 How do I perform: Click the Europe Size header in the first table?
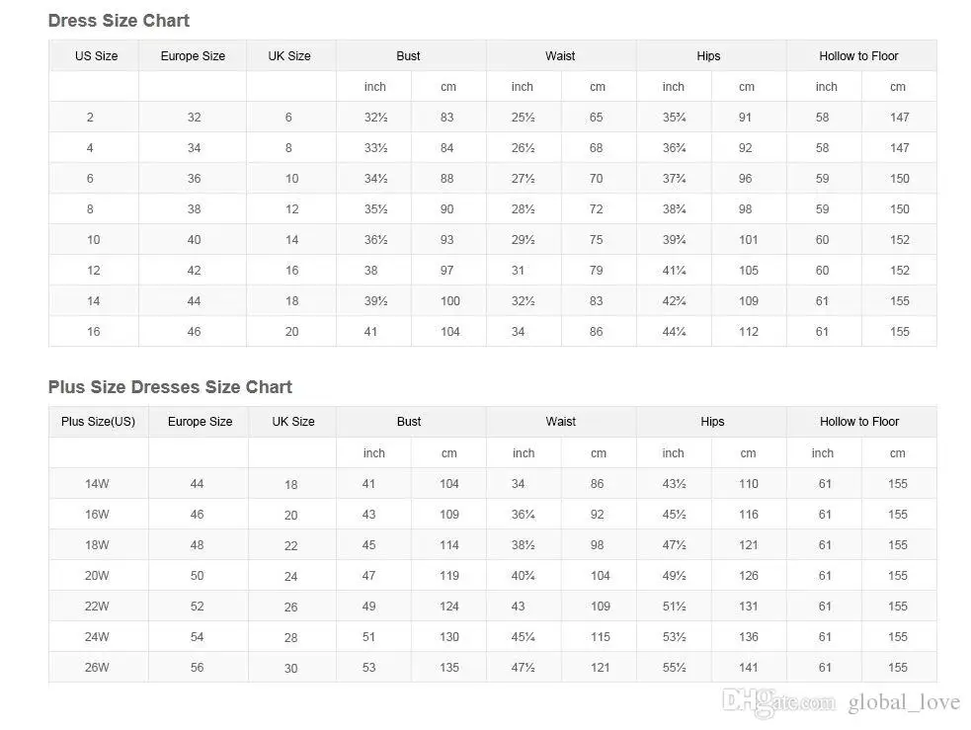(x=193, y=55)
